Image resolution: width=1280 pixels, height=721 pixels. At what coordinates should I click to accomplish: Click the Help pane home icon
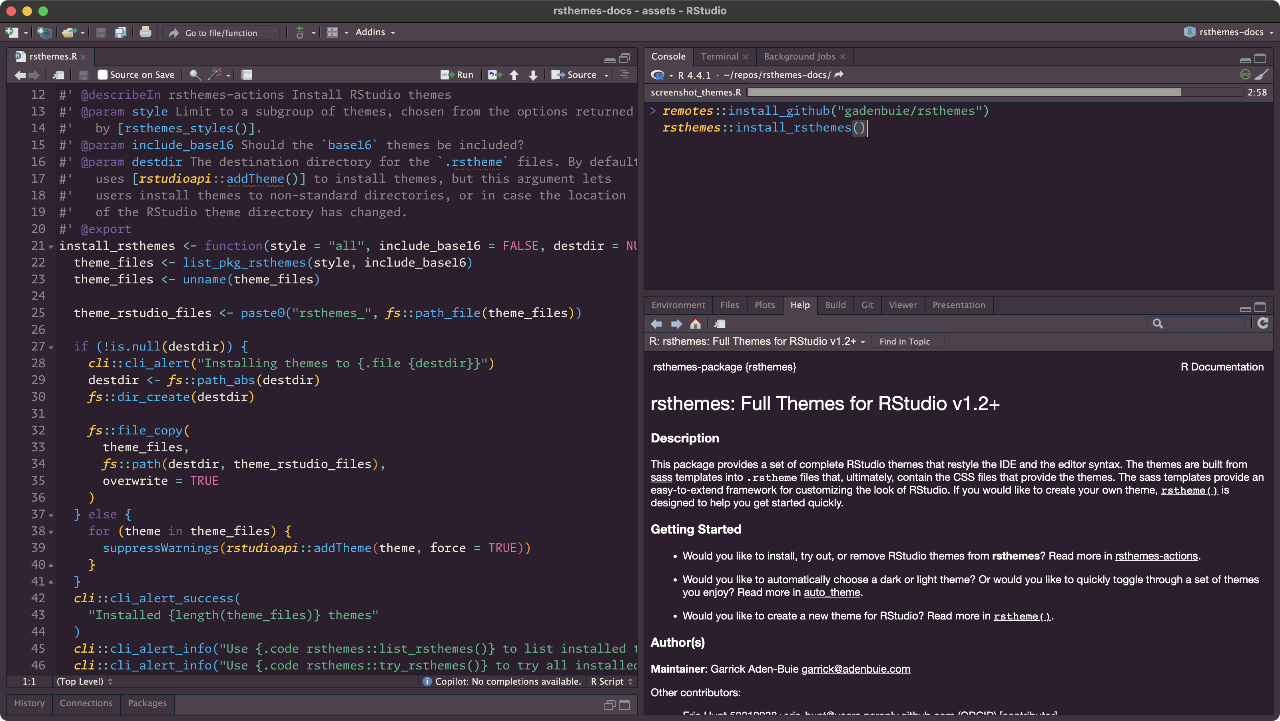click(695, 324)
